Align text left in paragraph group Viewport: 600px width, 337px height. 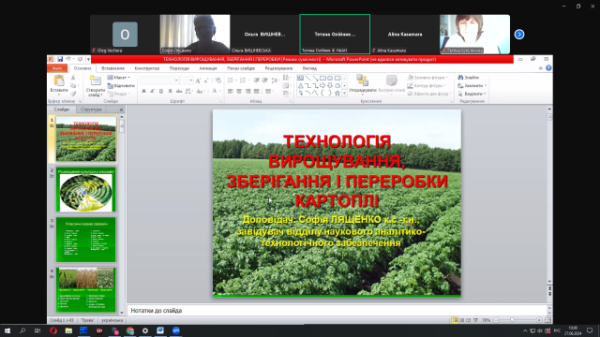click(231, 92)
